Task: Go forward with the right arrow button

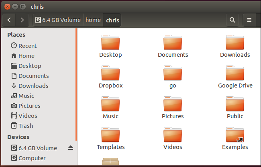Action: click(22, 20)
